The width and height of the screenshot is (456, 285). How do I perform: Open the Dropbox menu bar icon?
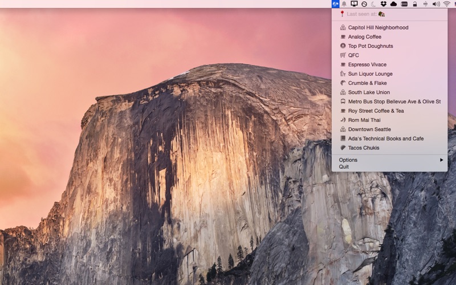384,4
